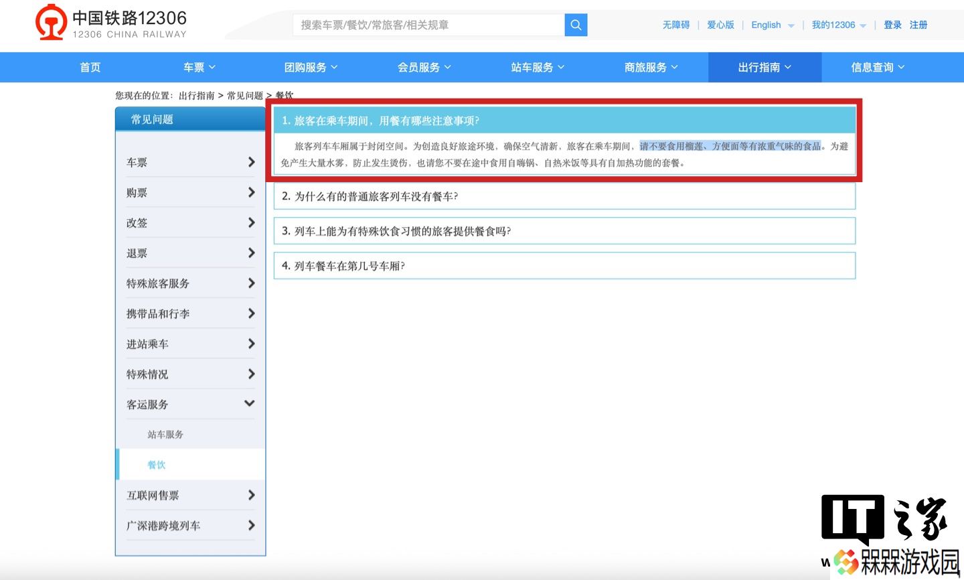This screenshot has height=580, width=964.
Task: Open the 商旅服务 navigation menu
Action: 651,68
